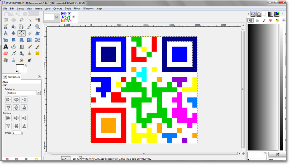Image resolution: width=290 pixels, height=165 pixels.
Task: Close the blank white image tab
Action: click(57, 17)
